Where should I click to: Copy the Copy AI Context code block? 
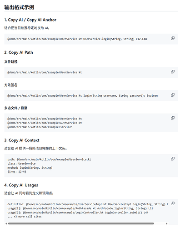[173, 159]
